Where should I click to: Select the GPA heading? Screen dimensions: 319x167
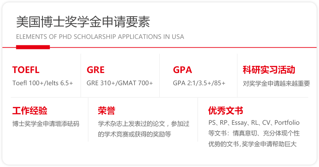[182, 70]
